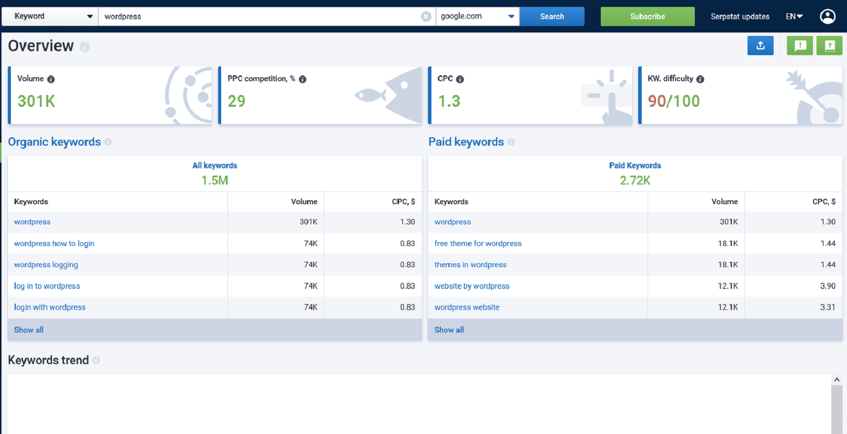Open the google.com search engine dropdown

[x=477, y=16]
